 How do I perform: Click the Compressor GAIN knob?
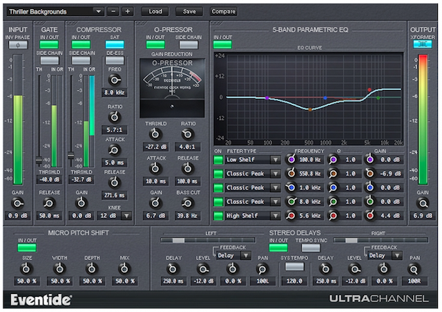pos(81,203)
